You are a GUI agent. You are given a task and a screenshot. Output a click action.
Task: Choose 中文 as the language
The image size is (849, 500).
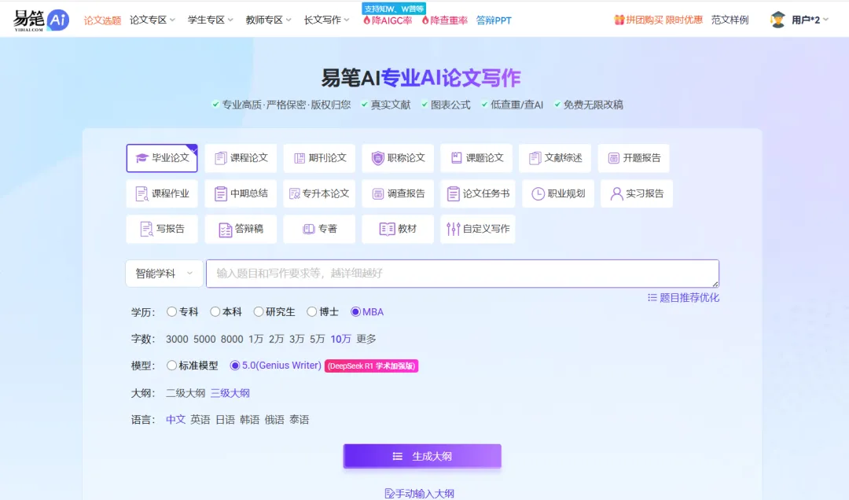175,420
